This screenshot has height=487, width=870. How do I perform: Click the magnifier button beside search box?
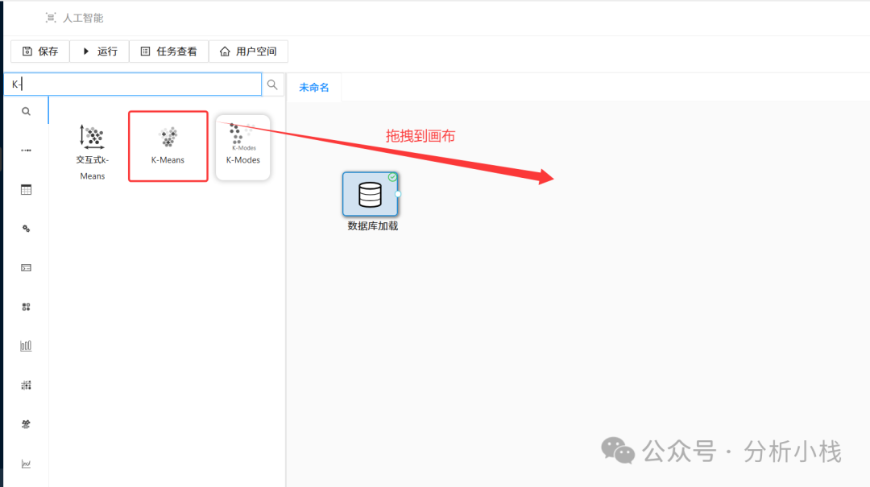272,85
